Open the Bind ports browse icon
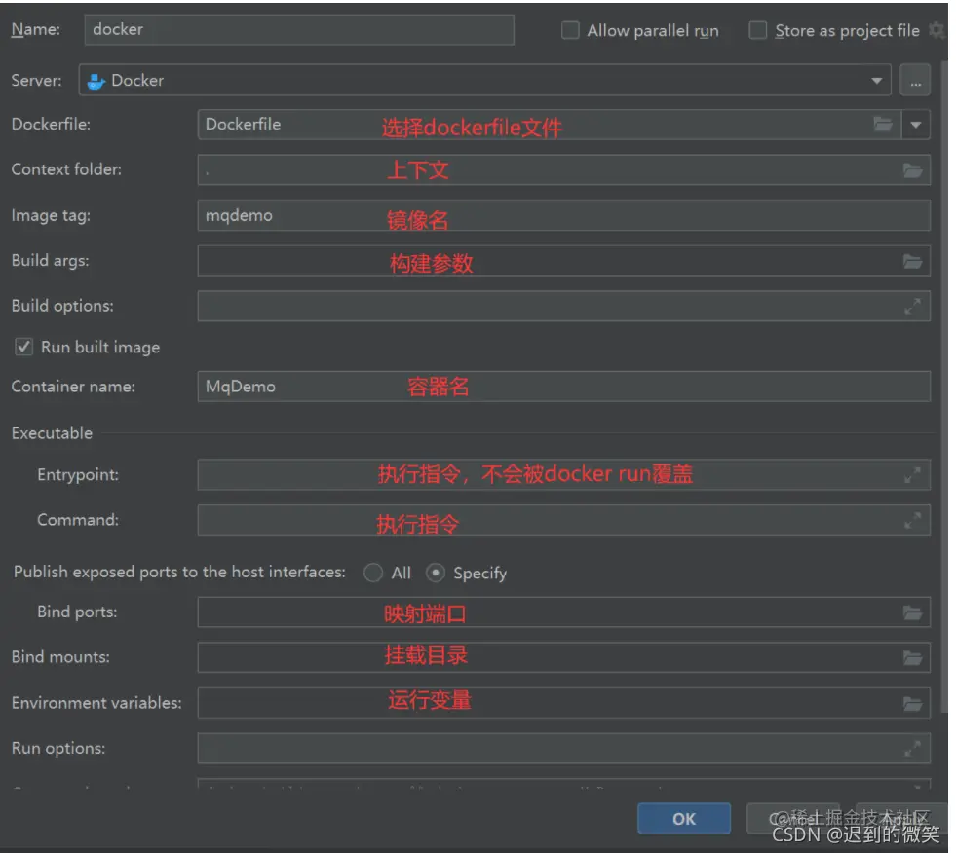The height and width of the screenshot is (853, 956). click(x=912, y=612)
